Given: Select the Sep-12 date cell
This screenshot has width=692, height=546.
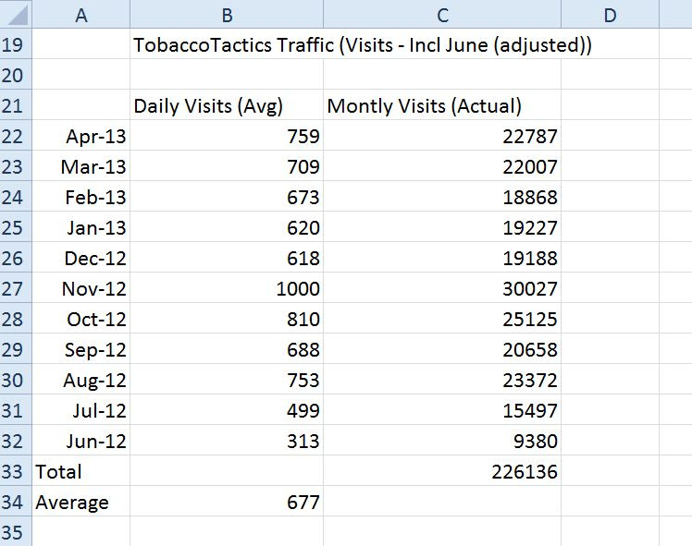Looking at the screenshot, I should (x=81, y=348).
